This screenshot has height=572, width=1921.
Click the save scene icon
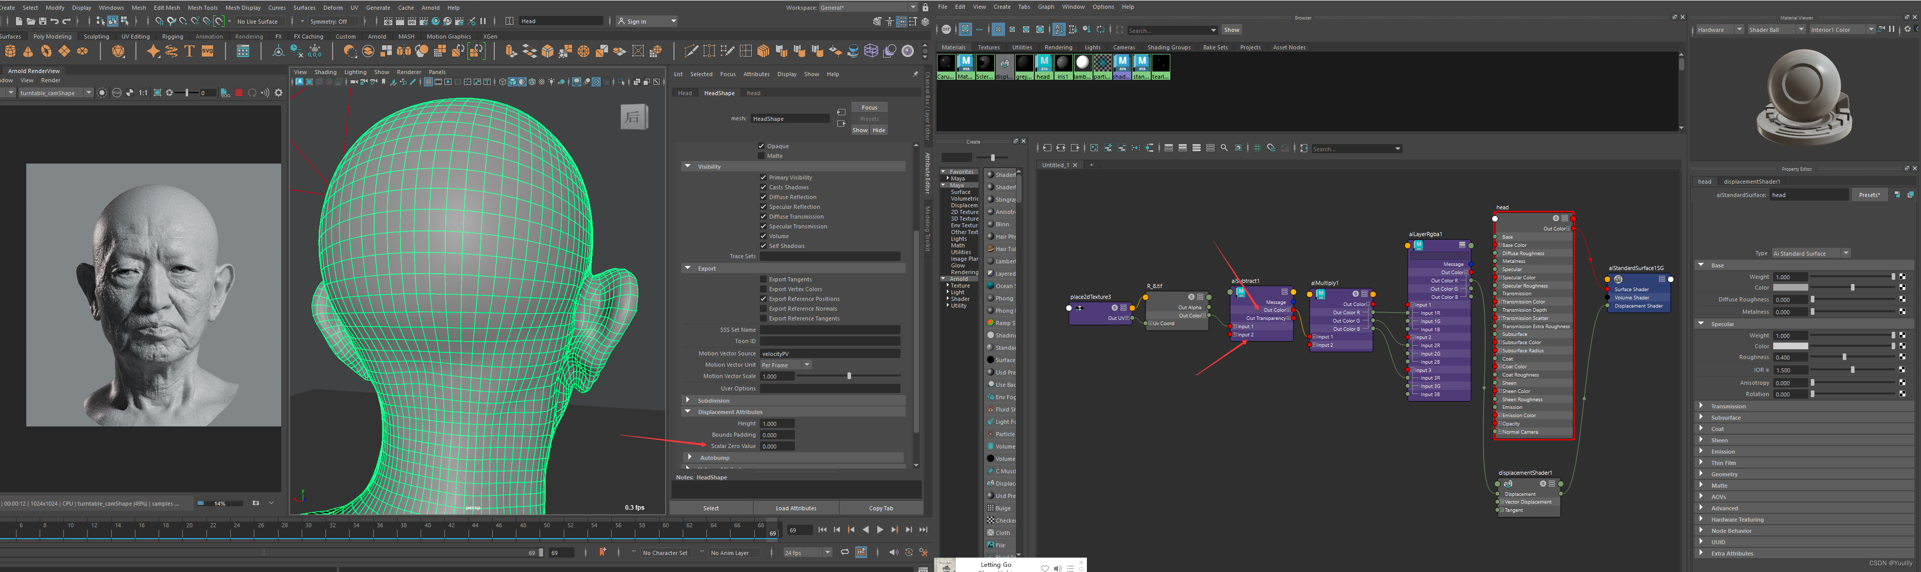(43, 21)
